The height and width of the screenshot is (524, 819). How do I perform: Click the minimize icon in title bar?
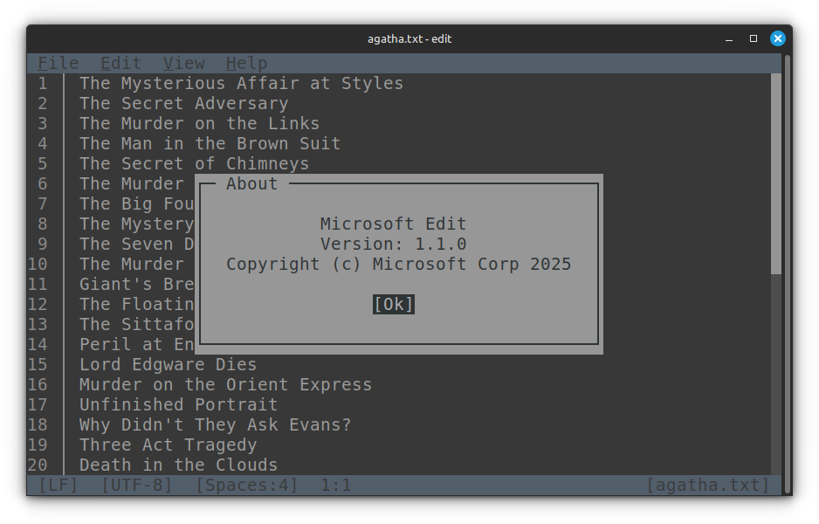(727, 38)
